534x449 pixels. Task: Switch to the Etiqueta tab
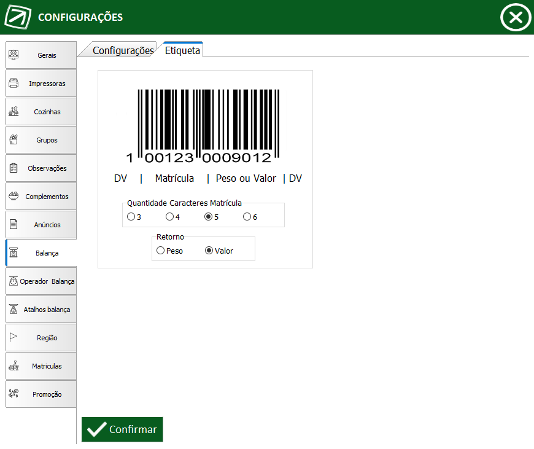click(x=182, y=50)
